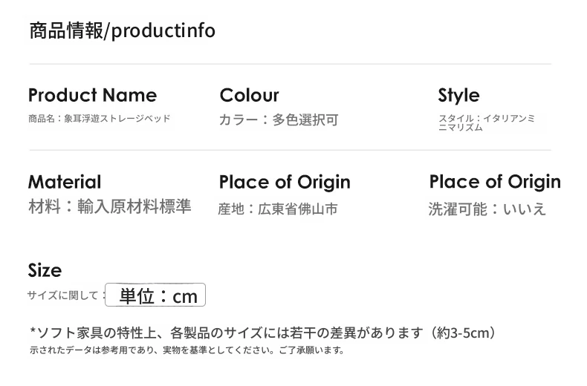Click the 示されたデータは参考用 note

coord(187,350)
